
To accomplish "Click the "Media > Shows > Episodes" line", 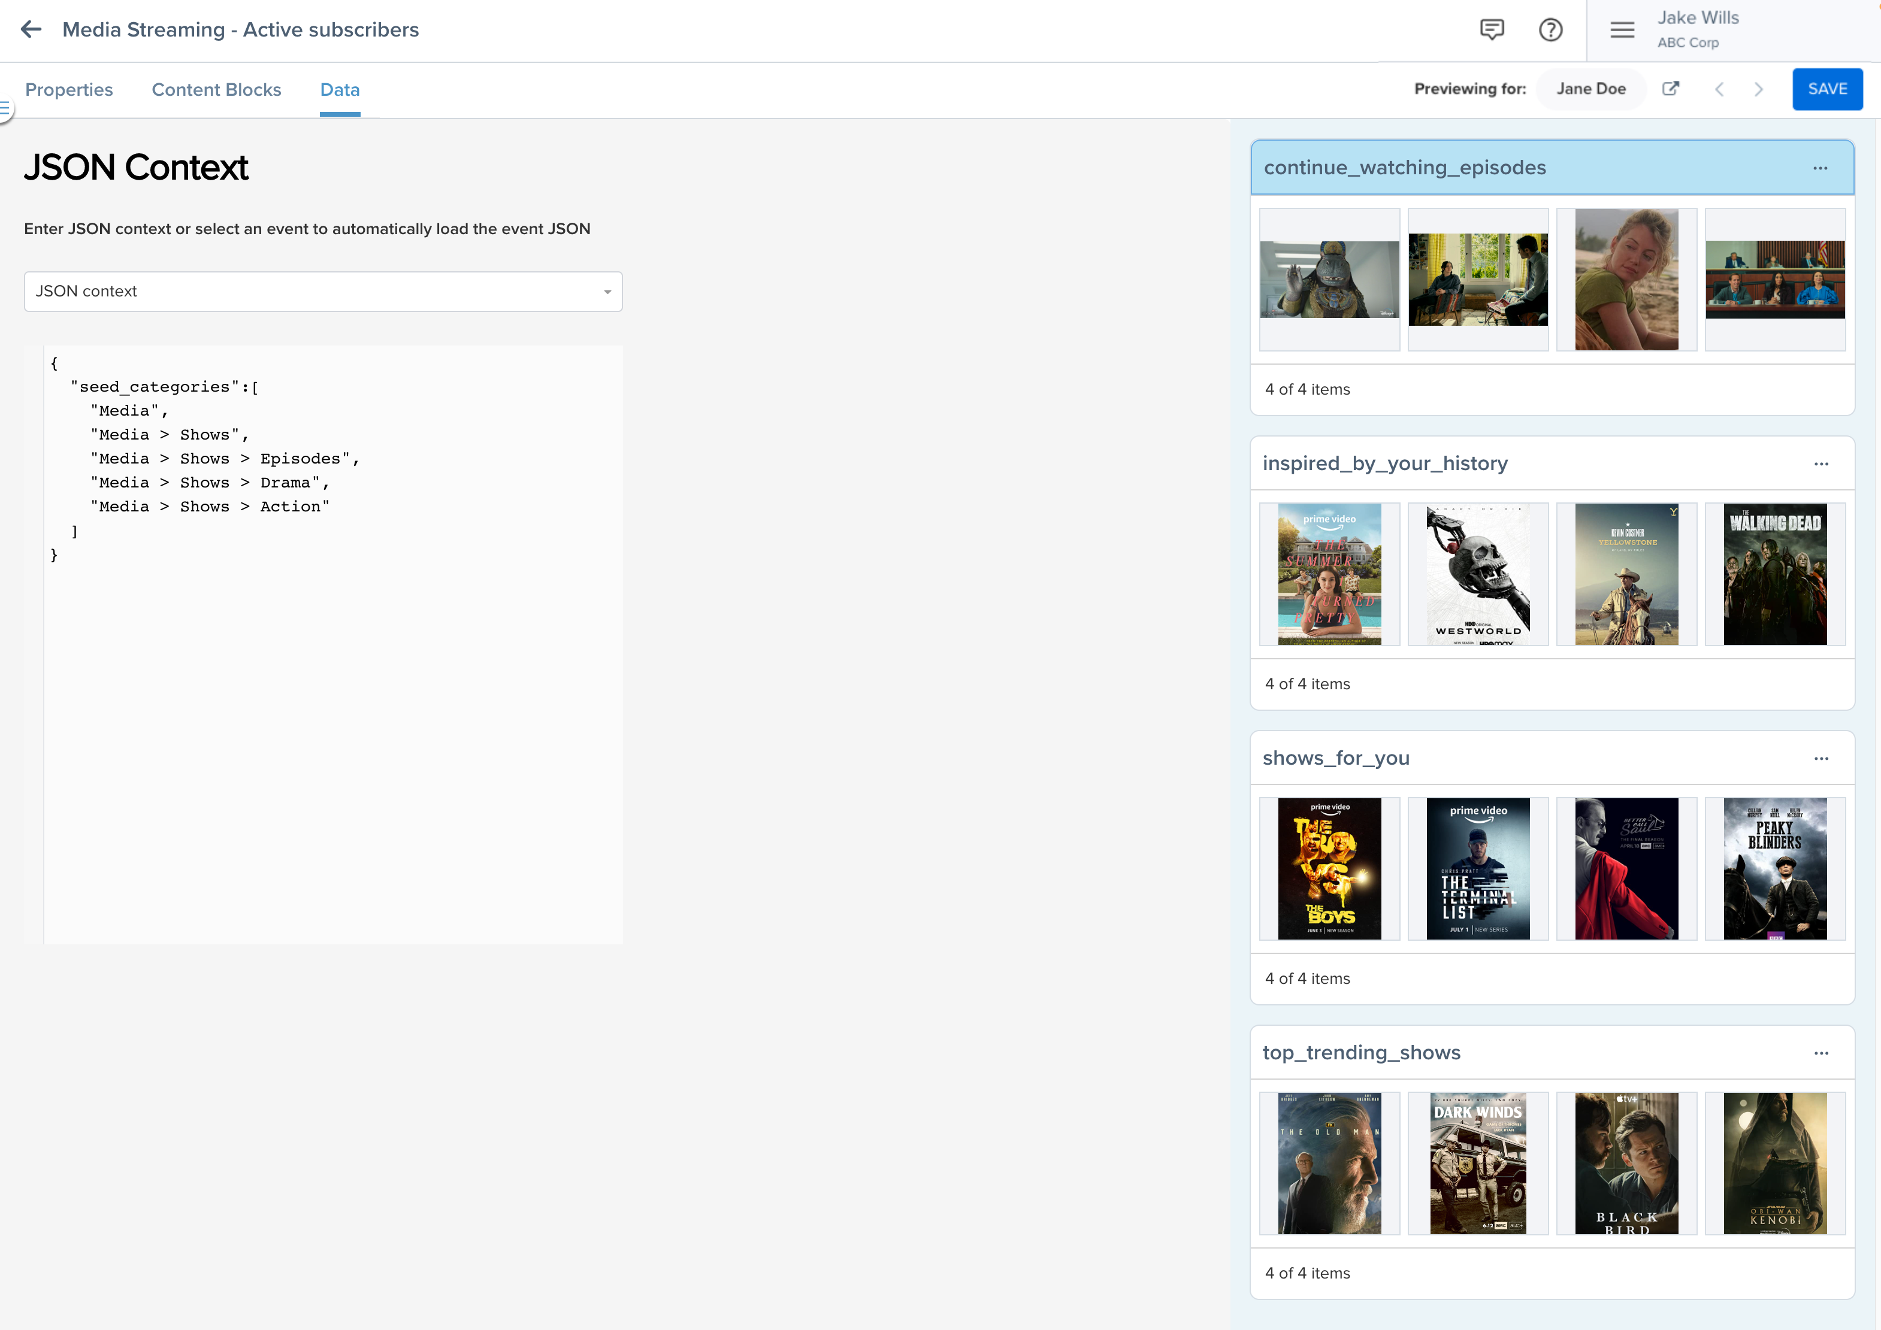I will click(x=225, y=459).
